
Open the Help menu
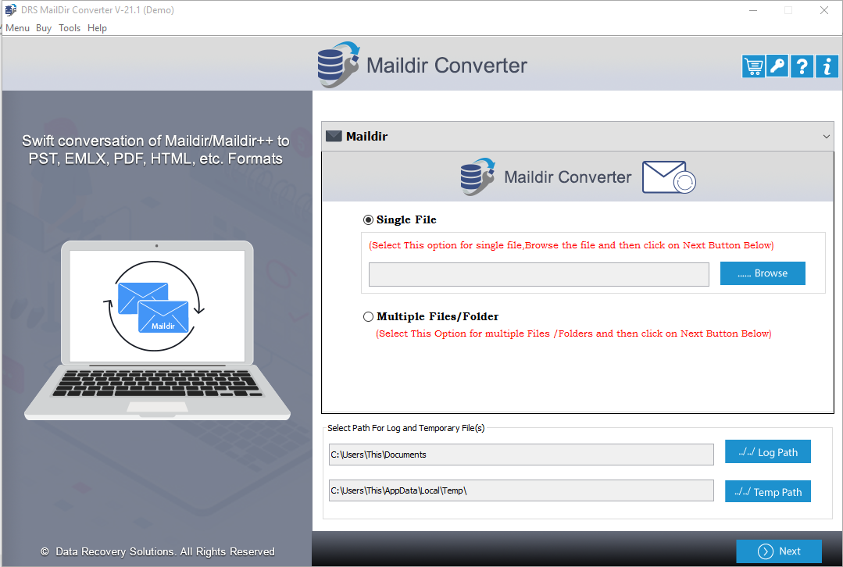click(x=97, y=27)
